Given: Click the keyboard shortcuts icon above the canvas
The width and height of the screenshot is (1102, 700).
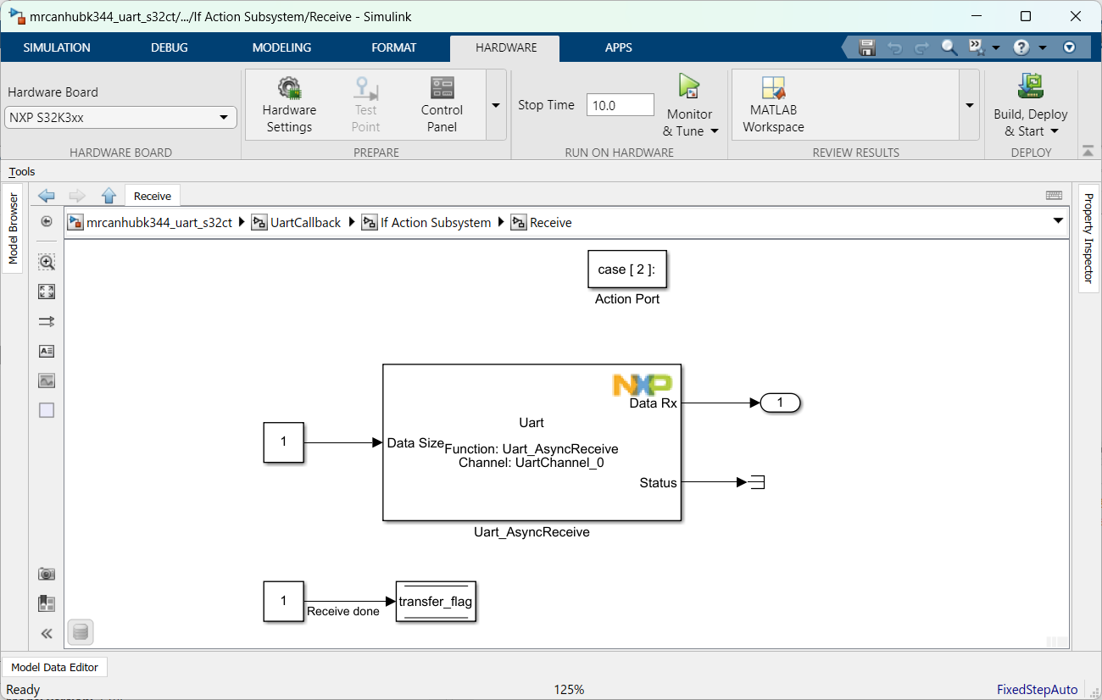Looking at the screenshot, I should coord(1054,195).
